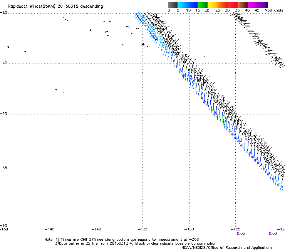This screenshot has width=285, height=250.
Task: Click the -30 latitude axis label
Action: (3, 113)
